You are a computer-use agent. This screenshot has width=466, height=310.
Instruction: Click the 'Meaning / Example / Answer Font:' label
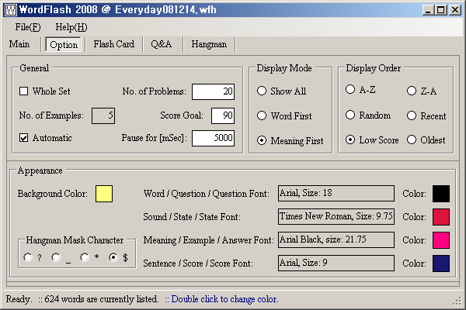coord(208,240)
